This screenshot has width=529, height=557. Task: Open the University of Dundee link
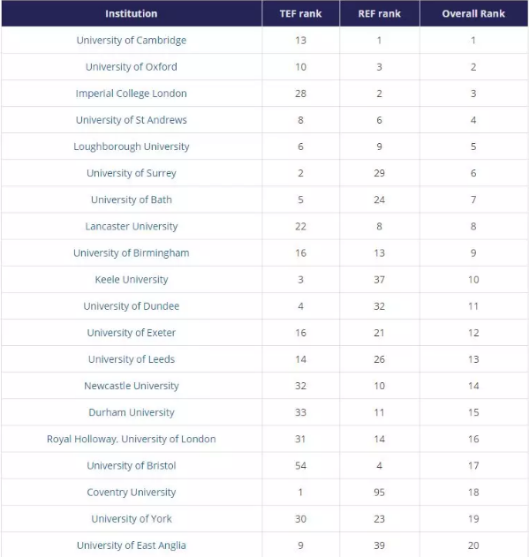pyautogui.click(x=132, y=306)
